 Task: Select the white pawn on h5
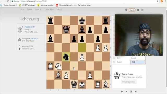coord(106,48)
